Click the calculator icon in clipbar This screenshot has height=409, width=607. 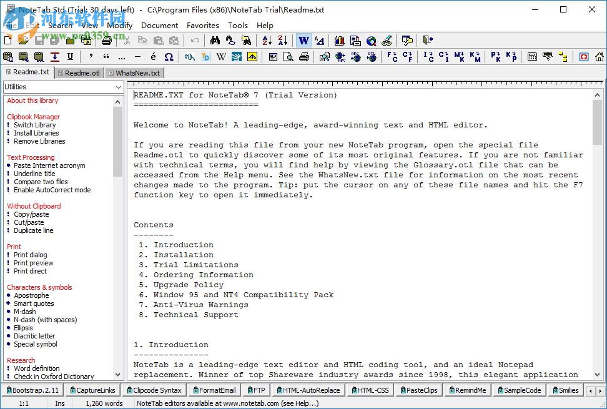(532, 57)
